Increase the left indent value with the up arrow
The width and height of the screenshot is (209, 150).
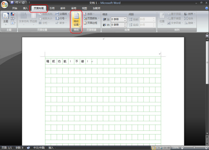(x=125, y=18)
